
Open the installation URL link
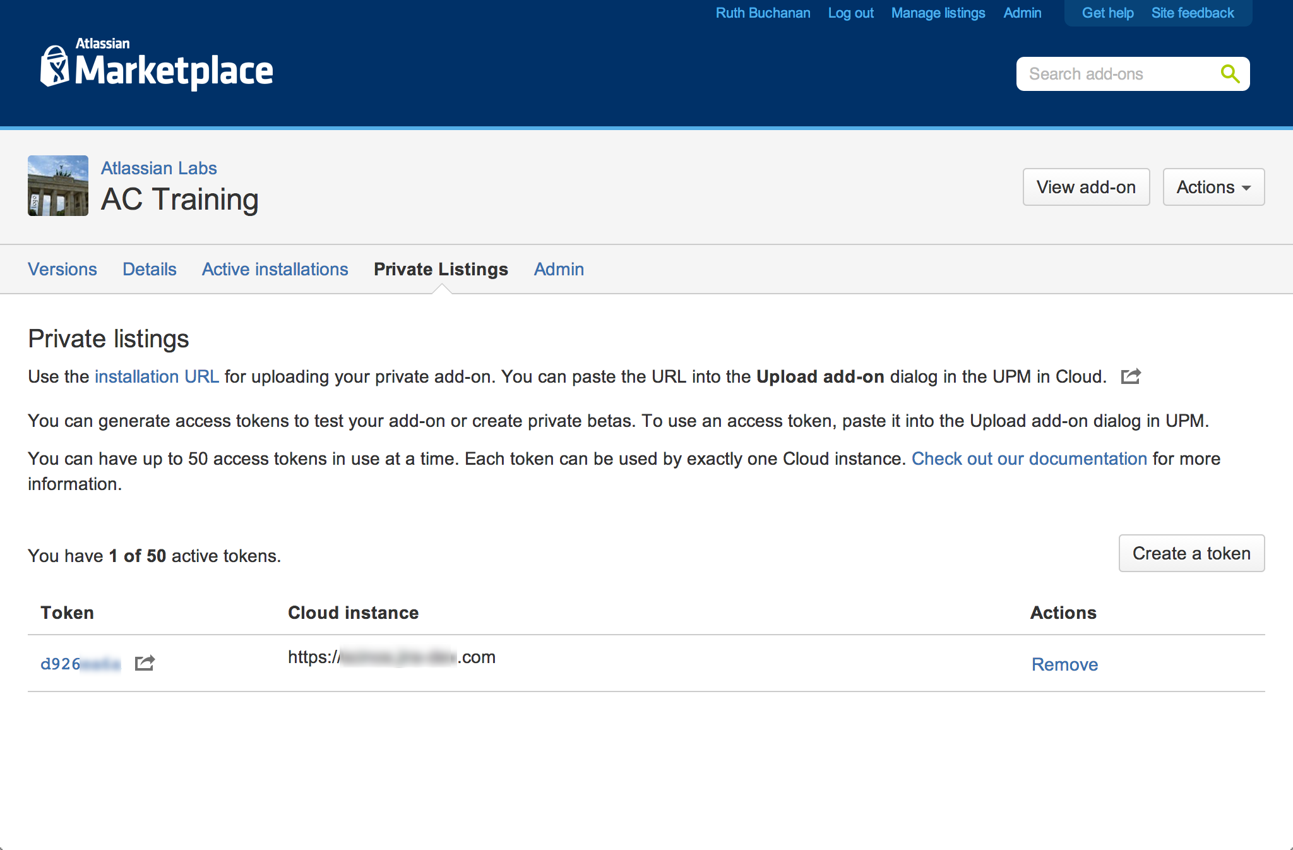(157, 376)
